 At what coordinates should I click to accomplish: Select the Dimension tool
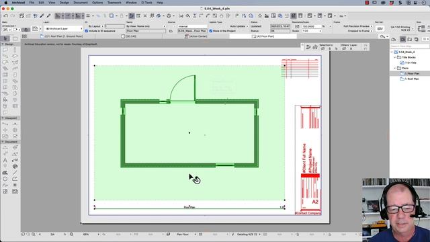[5, 148]
